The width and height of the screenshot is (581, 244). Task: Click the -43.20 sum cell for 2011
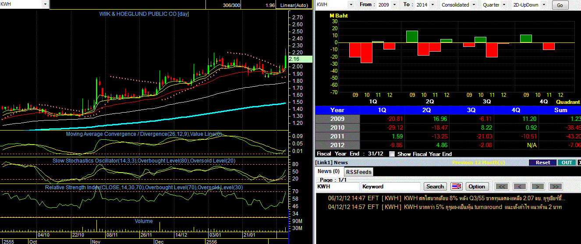(x=560, y=136)
